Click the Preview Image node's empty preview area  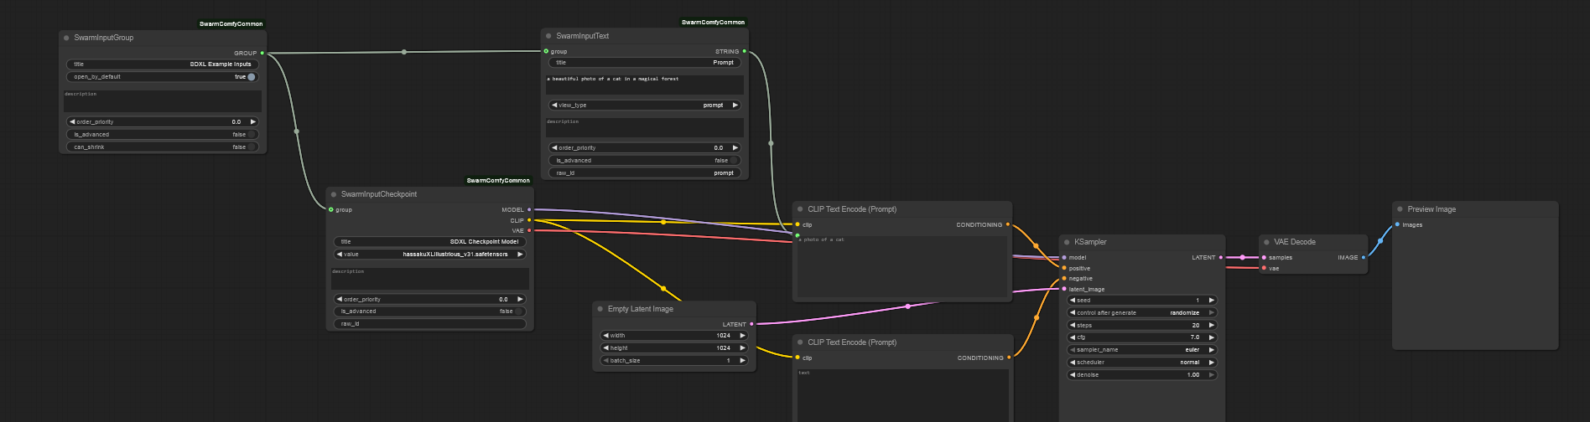tap(1475, 289)
